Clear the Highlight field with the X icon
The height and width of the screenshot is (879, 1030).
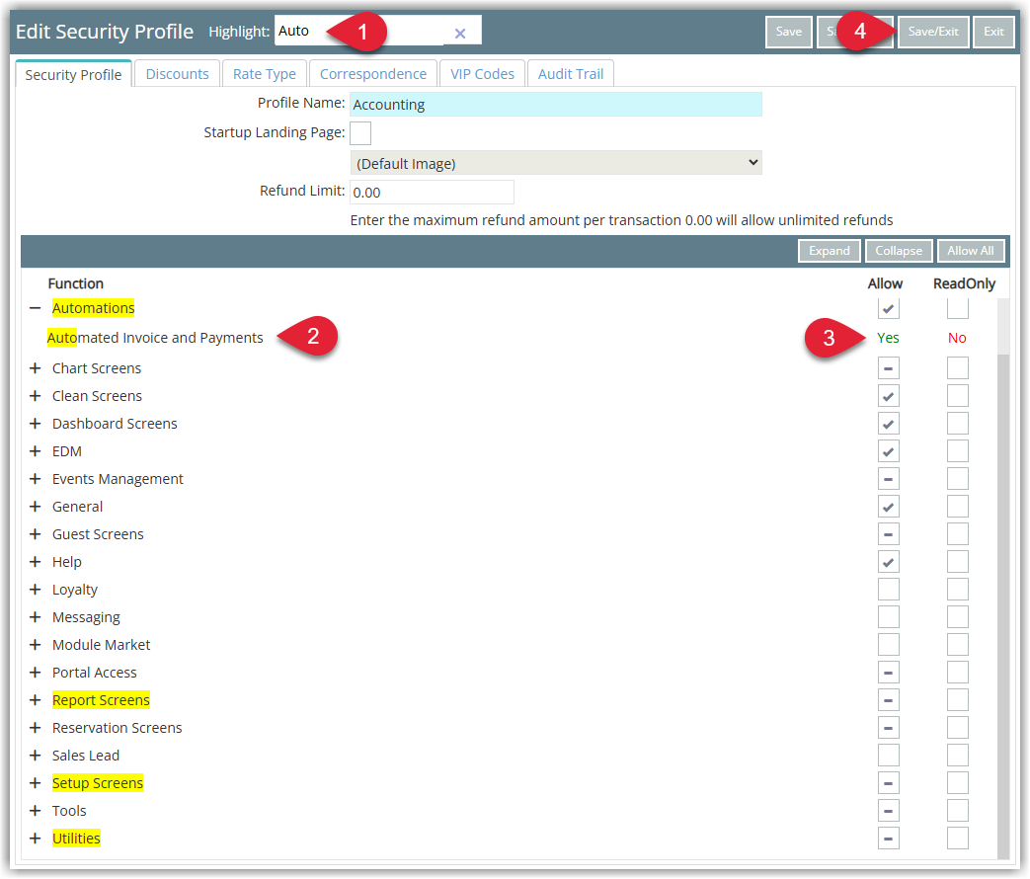click(x=460, y=33)
